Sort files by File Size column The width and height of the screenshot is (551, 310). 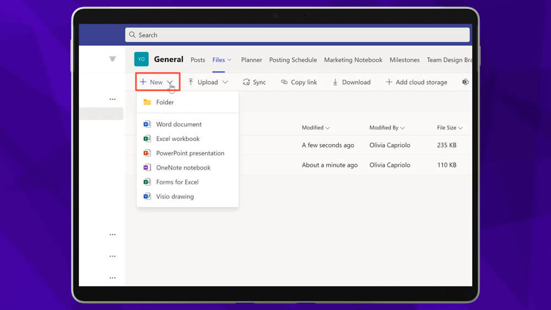(449, 128)
